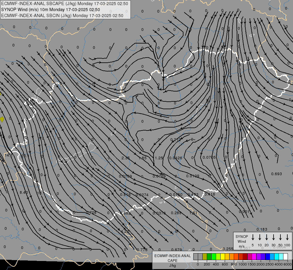This screenshot has height=270, width=293.
Task: Click the 1.25 value on the map
Action: pyautogui.click(x=159, y=158)
